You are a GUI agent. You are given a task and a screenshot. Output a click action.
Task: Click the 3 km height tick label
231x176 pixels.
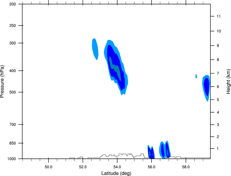(x=218, y=125)
